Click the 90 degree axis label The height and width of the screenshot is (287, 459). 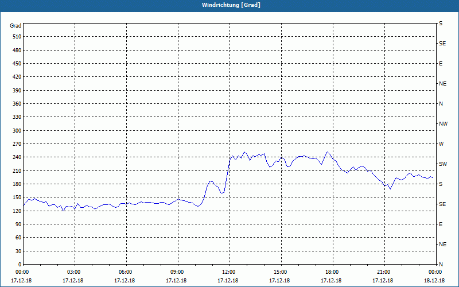18,224
